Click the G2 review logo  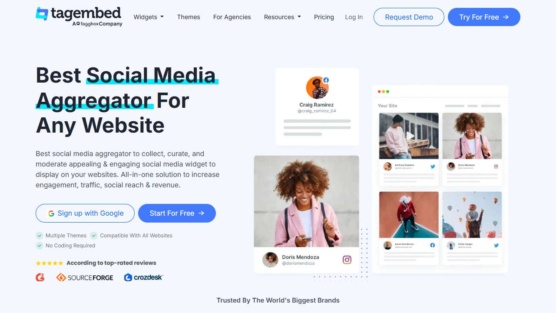[40, 277]
